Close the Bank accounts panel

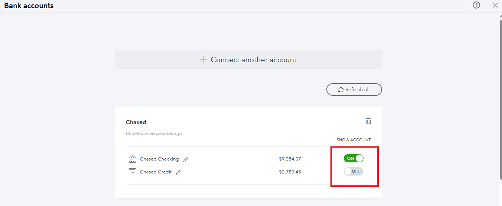[495, 5]
